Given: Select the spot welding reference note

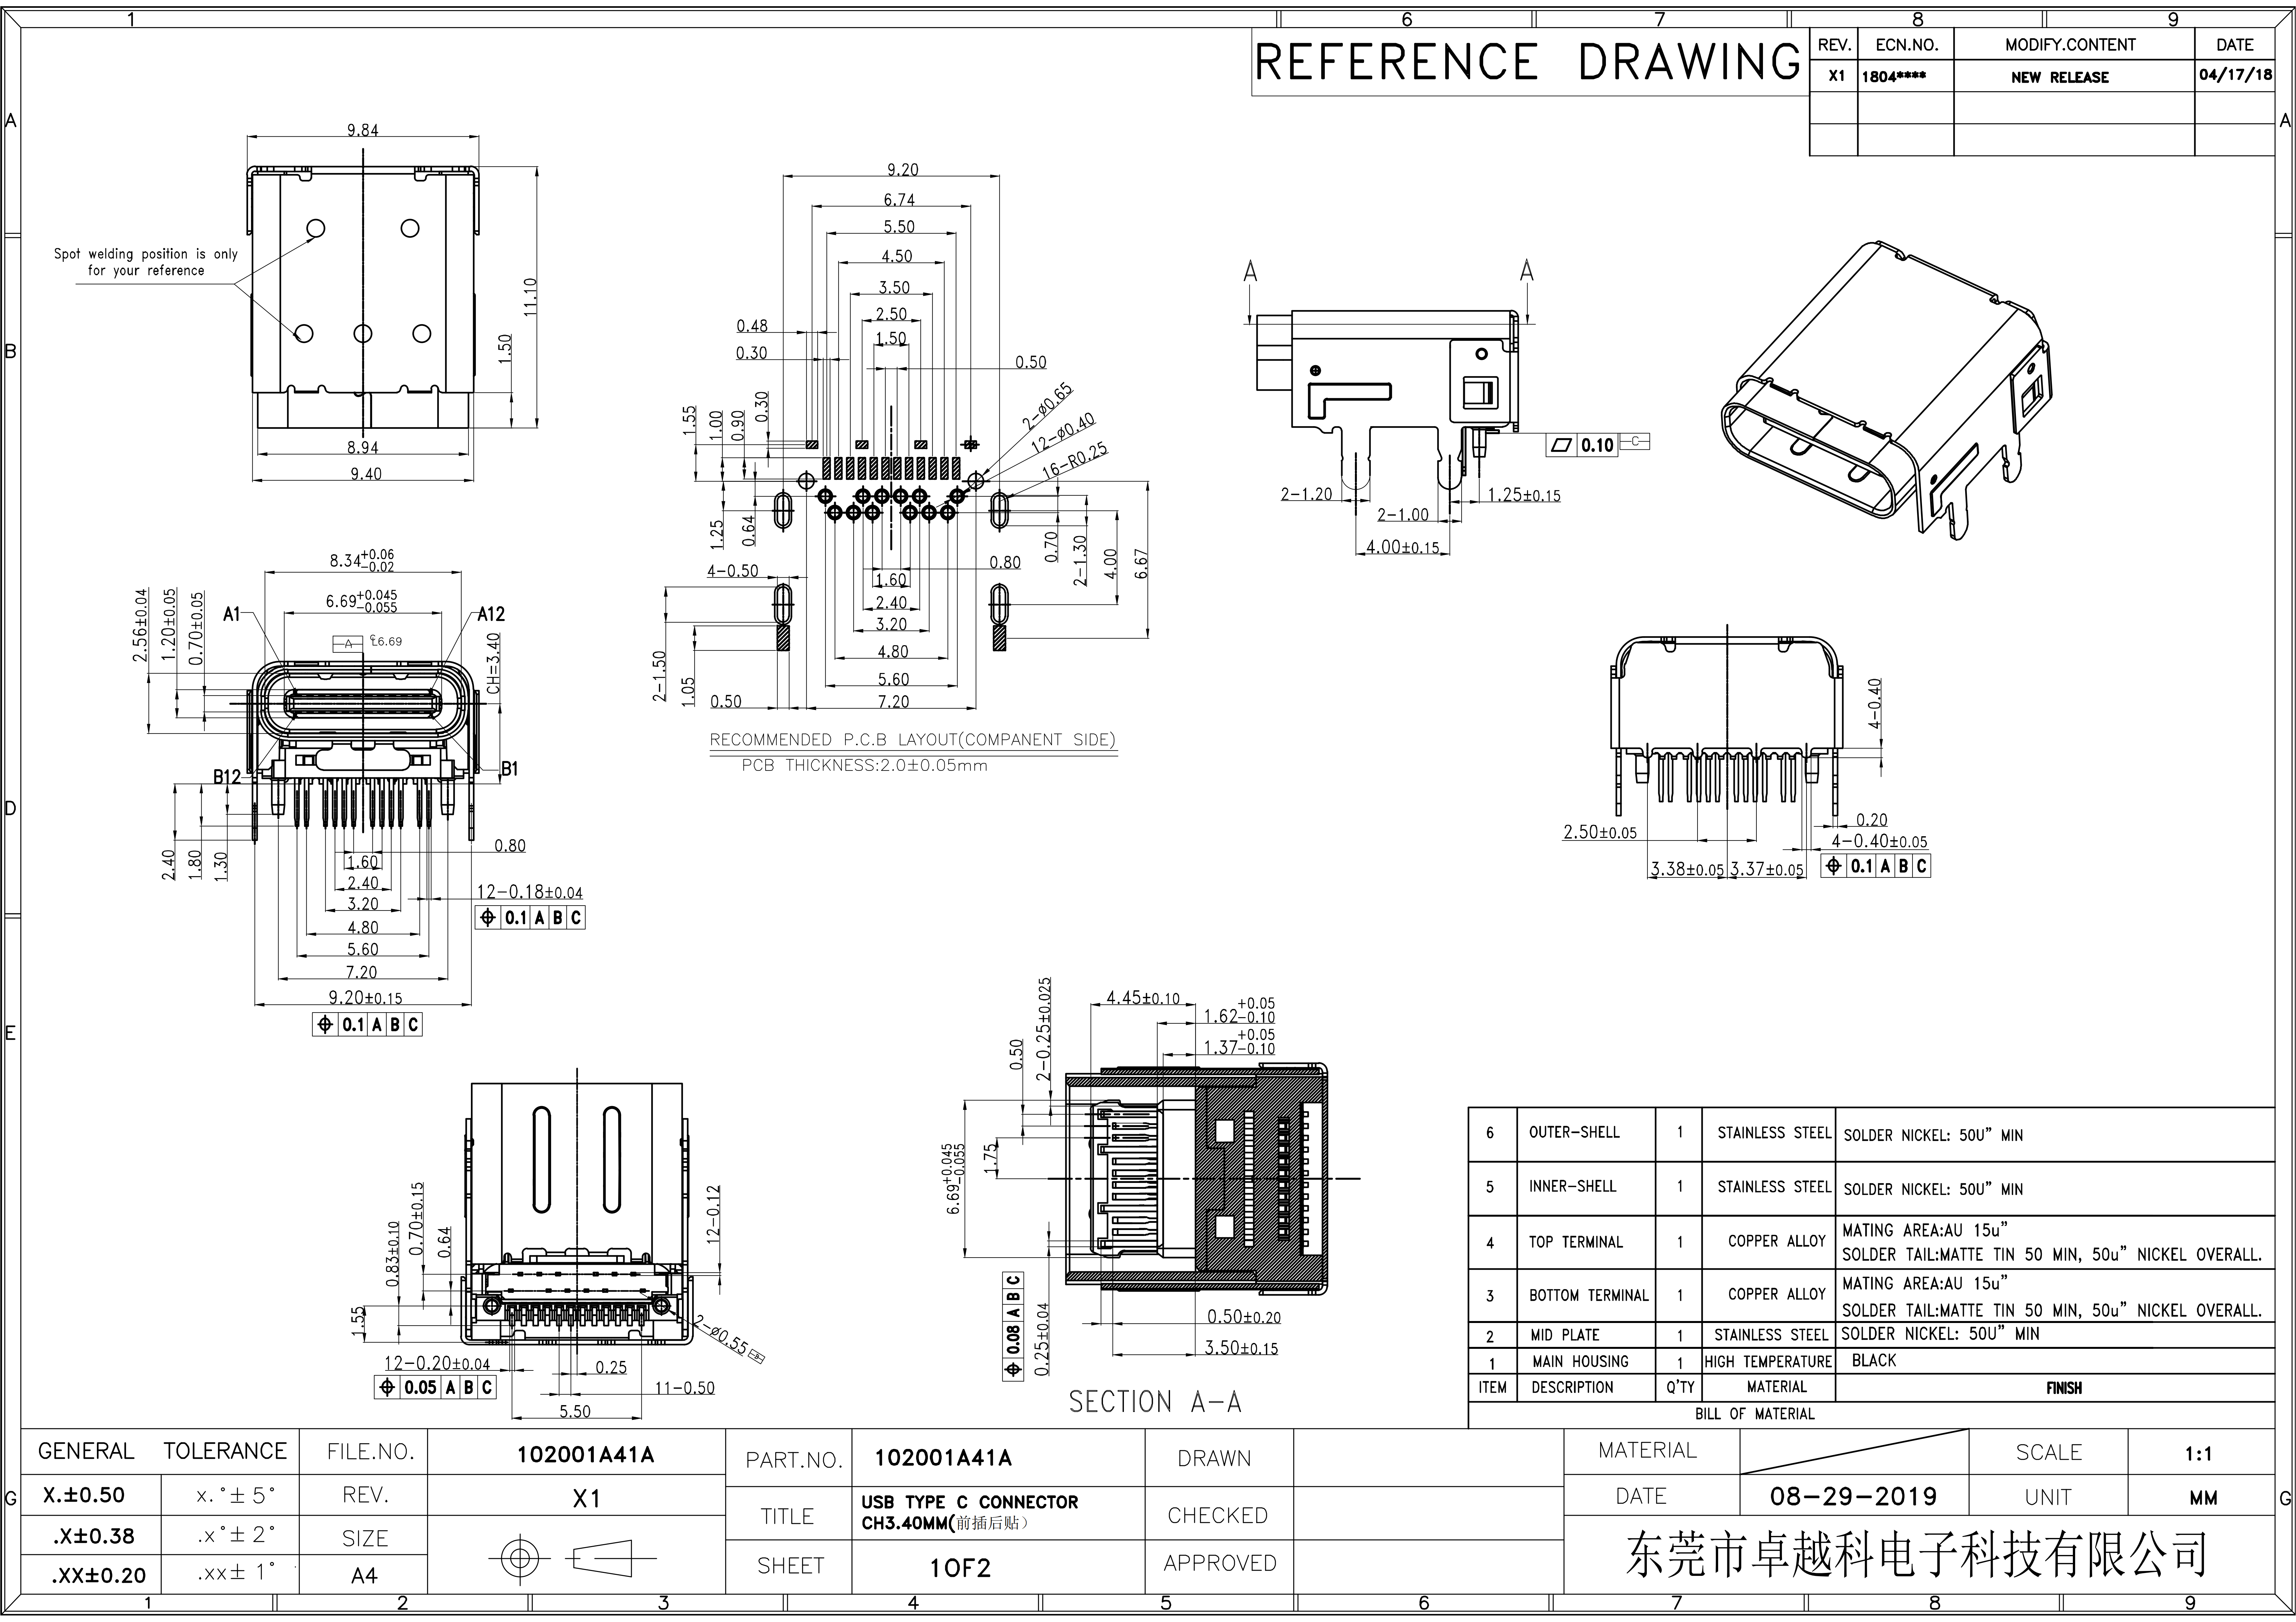Looking at the screenshot, I should point(146,262).
